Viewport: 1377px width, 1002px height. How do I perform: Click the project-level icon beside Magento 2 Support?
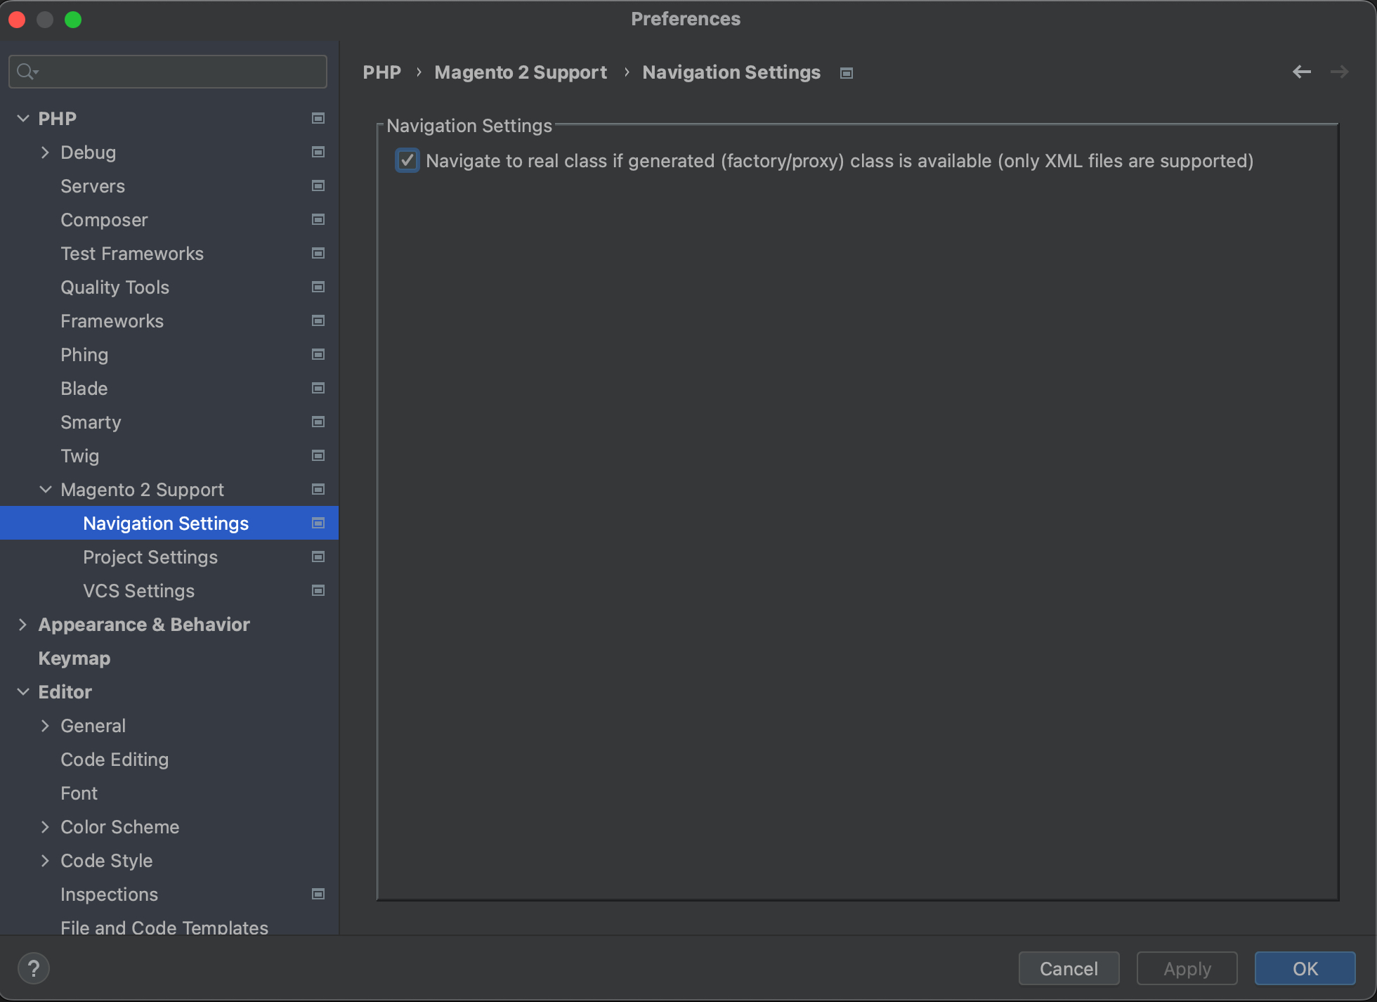pos(318,489)
